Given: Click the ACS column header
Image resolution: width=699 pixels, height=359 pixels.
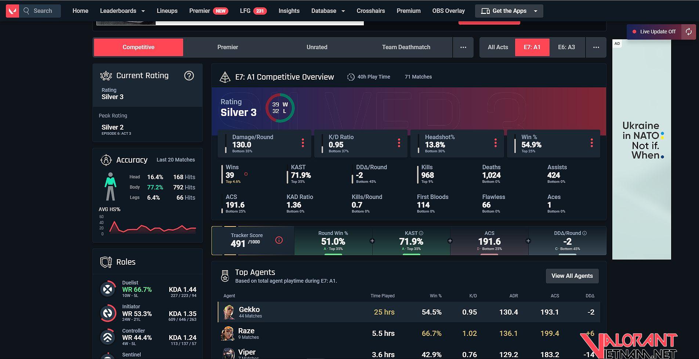Looking at the screenshot, I should click(x=555, y=296).
